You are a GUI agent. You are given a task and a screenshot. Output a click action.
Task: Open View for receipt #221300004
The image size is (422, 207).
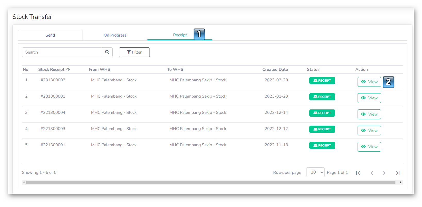369,114
